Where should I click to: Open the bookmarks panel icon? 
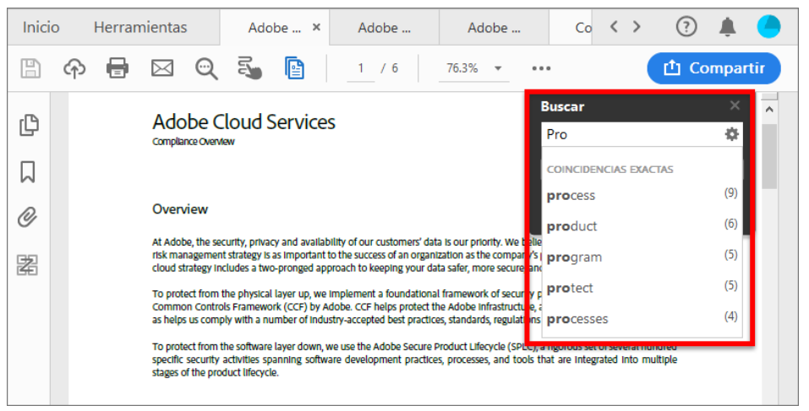point(28,172)
